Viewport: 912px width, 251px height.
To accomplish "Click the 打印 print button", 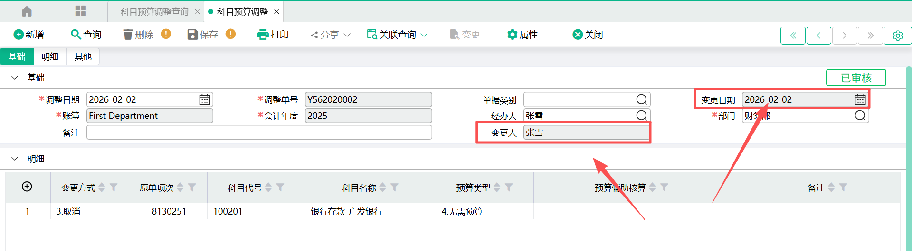I will [x=273, y=35].
